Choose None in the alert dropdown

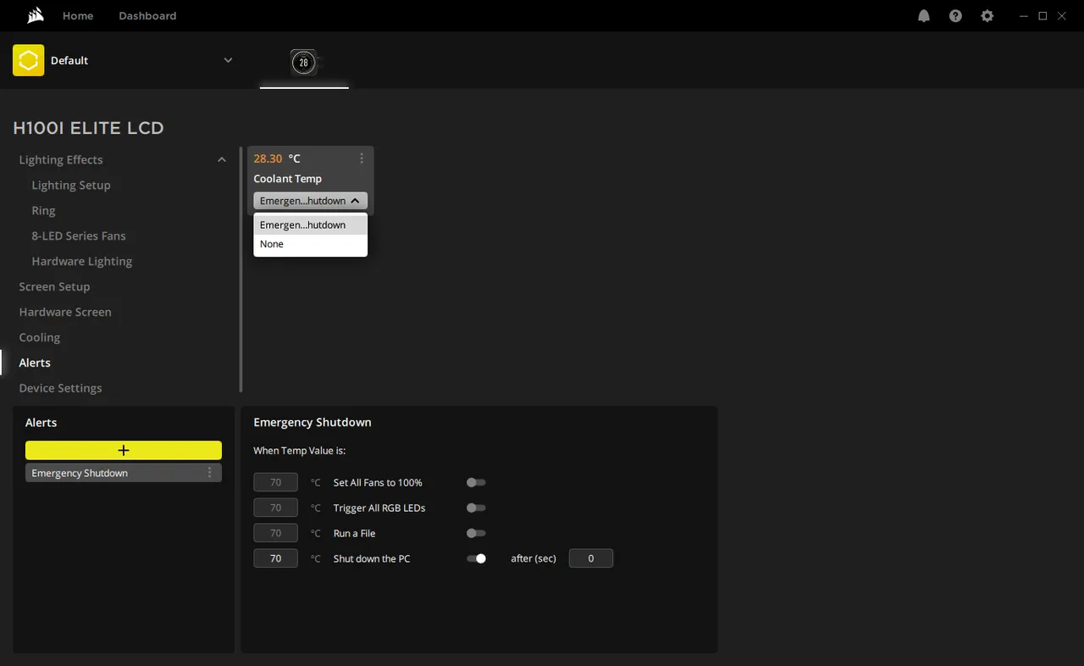pos(310,244)
